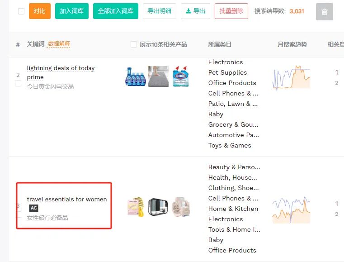Click the orange 对比 button
The image size is (344, 262).
coord(40,11)
